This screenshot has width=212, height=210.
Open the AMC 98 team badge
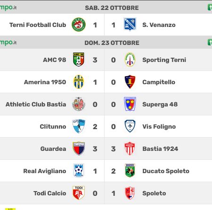(79, 60)
